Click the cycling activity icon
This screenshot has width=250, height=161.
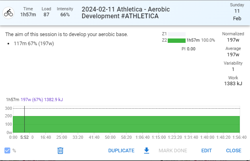tap(8, 13)
